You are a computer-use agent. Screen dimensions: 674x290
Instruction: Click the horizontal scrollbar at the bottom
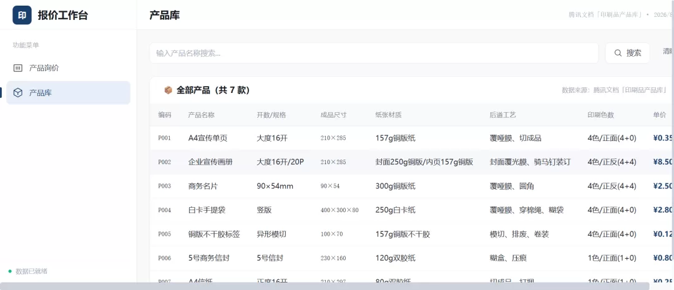click(325, 286)
